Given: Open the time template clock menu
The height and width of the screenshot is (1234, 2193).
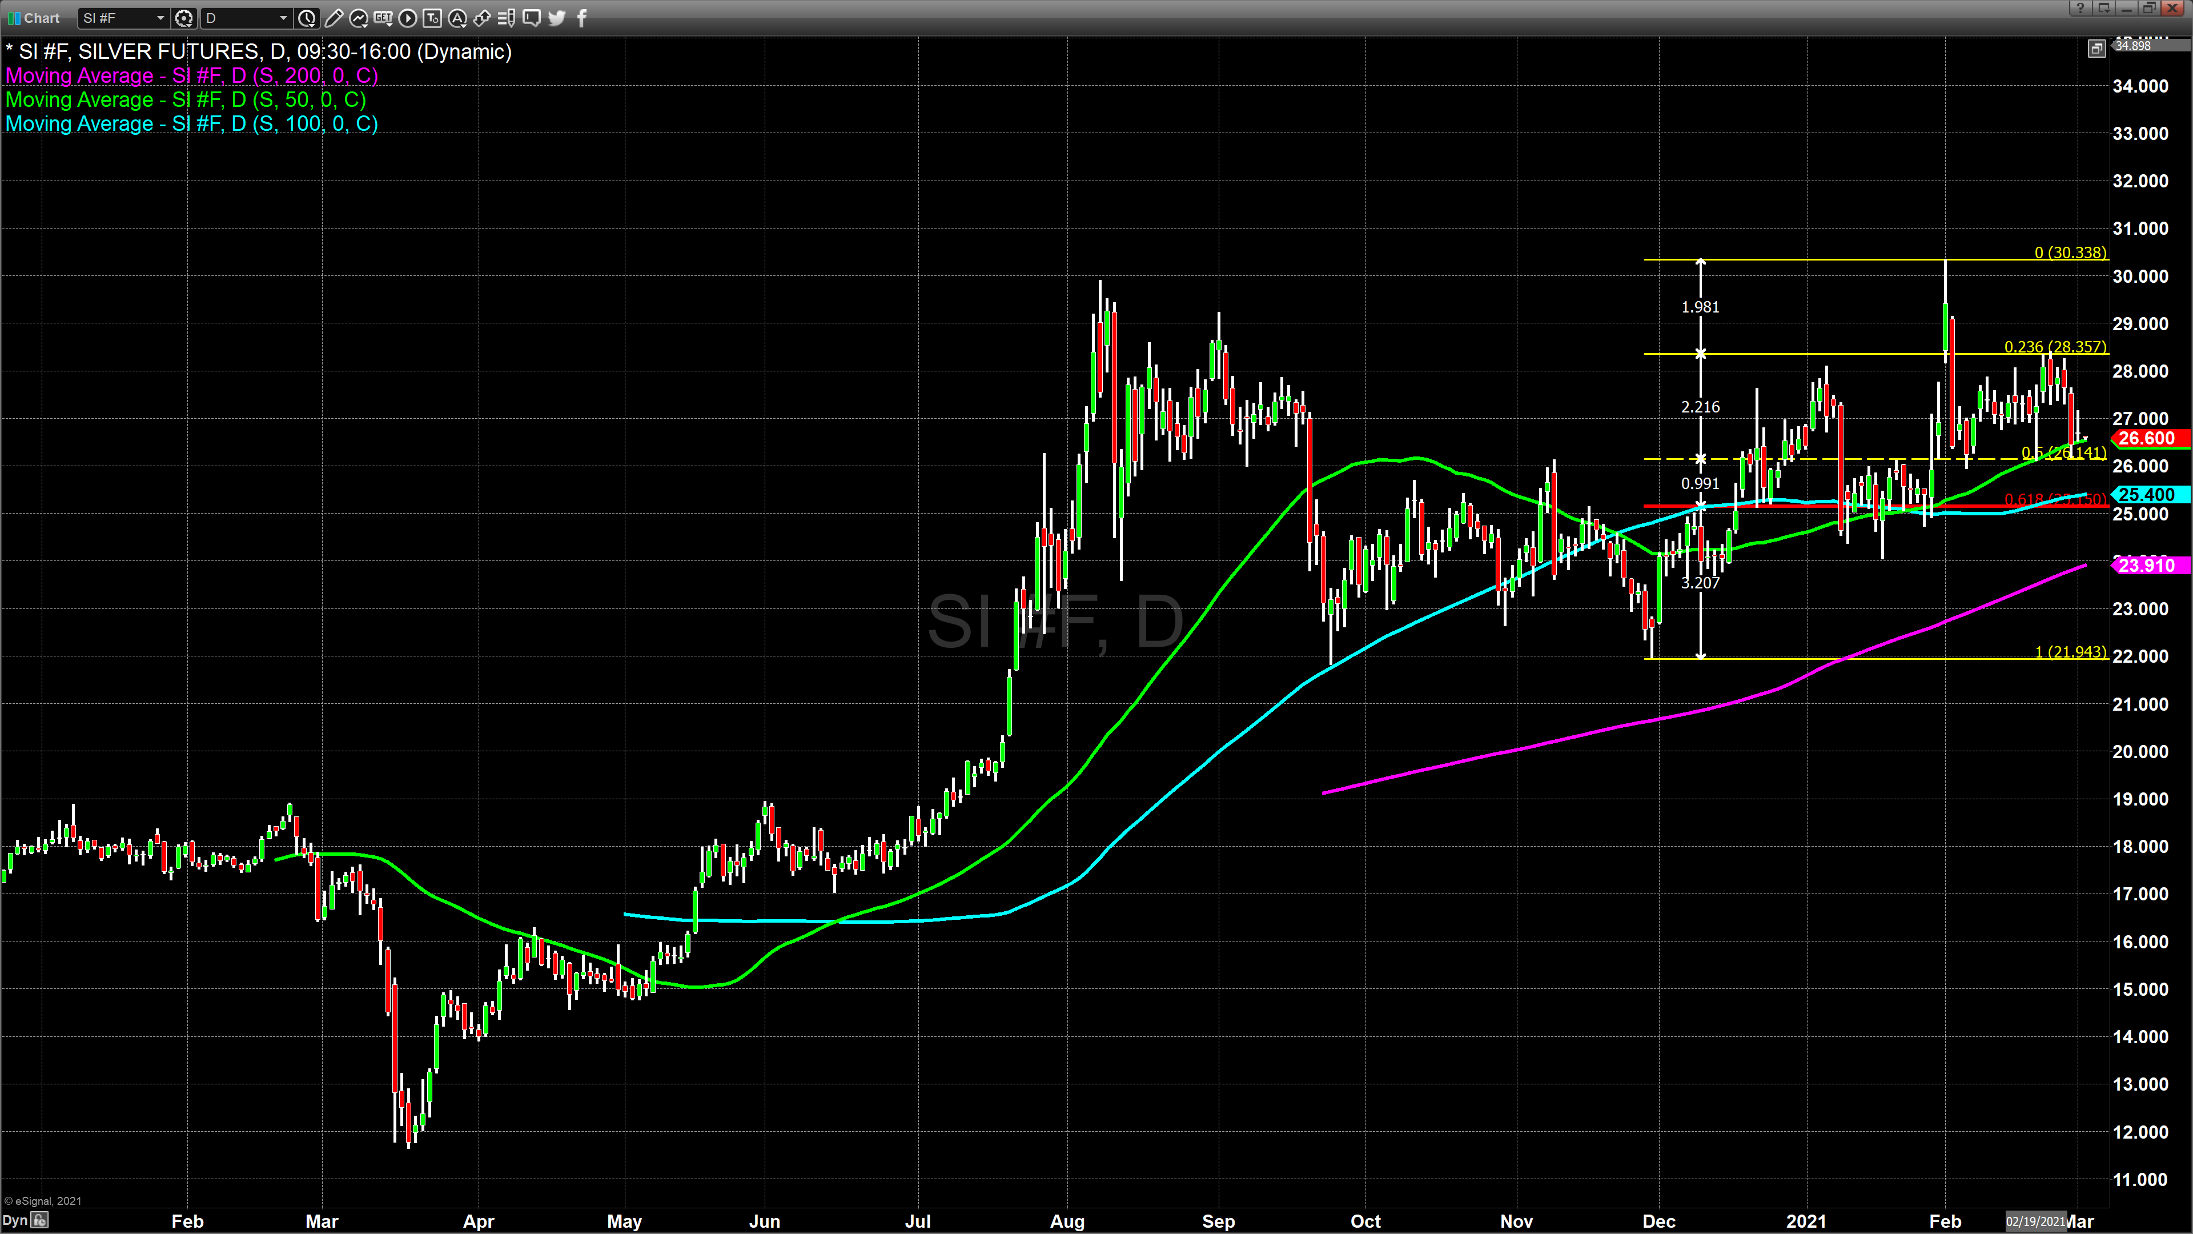Looking at the screenshot, I should click(x=307, y=18).
